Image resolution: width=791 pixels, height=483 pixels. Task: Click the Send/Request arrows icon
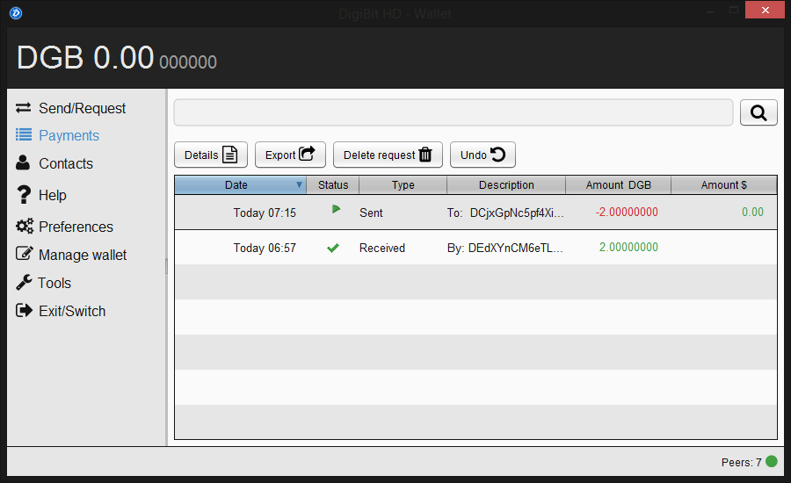pos(23,108)
